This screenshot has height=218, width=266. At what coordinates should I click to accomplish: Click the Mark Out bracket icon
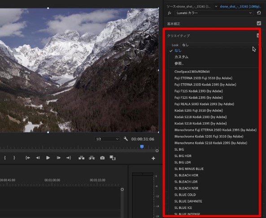pos(14,158)
